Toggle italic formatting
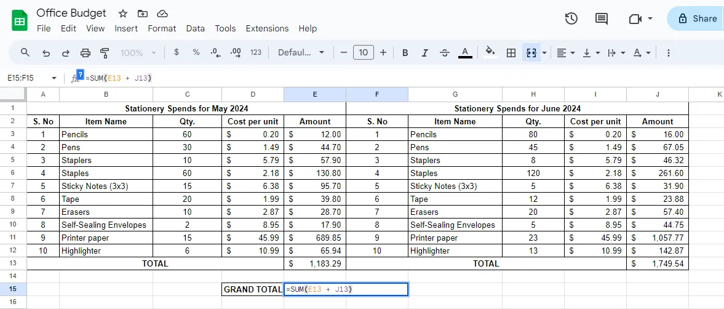The width and height of the screenshot is (724, 309). (x=425, y=53)
